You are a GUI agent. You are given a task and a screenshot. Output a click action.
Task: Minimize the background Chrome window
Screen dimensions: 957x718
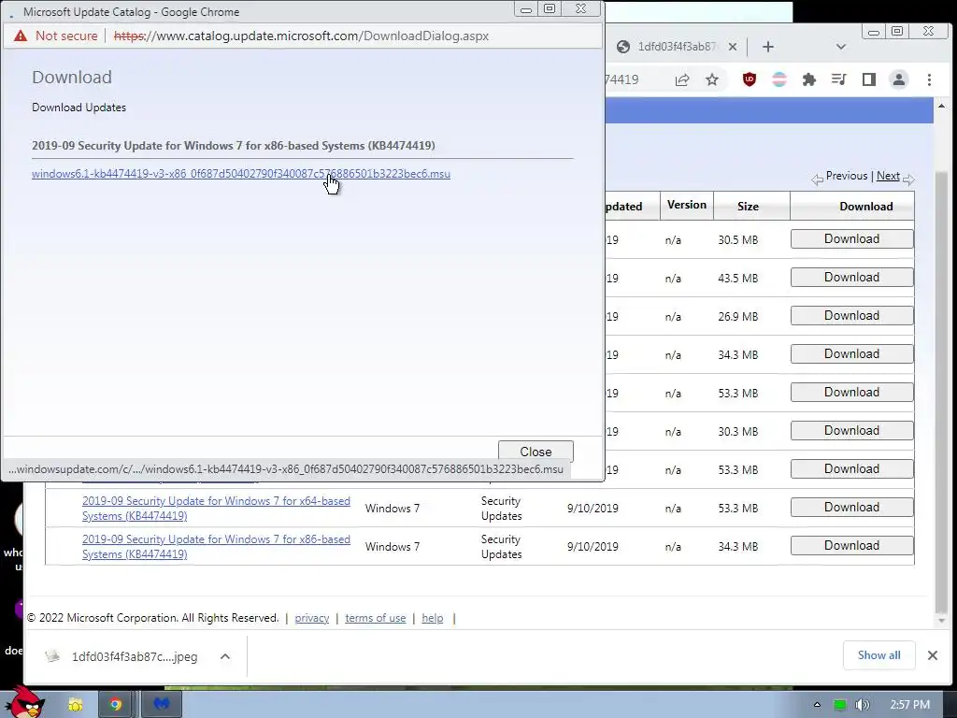pyautogui.click(x=874, y=31)
